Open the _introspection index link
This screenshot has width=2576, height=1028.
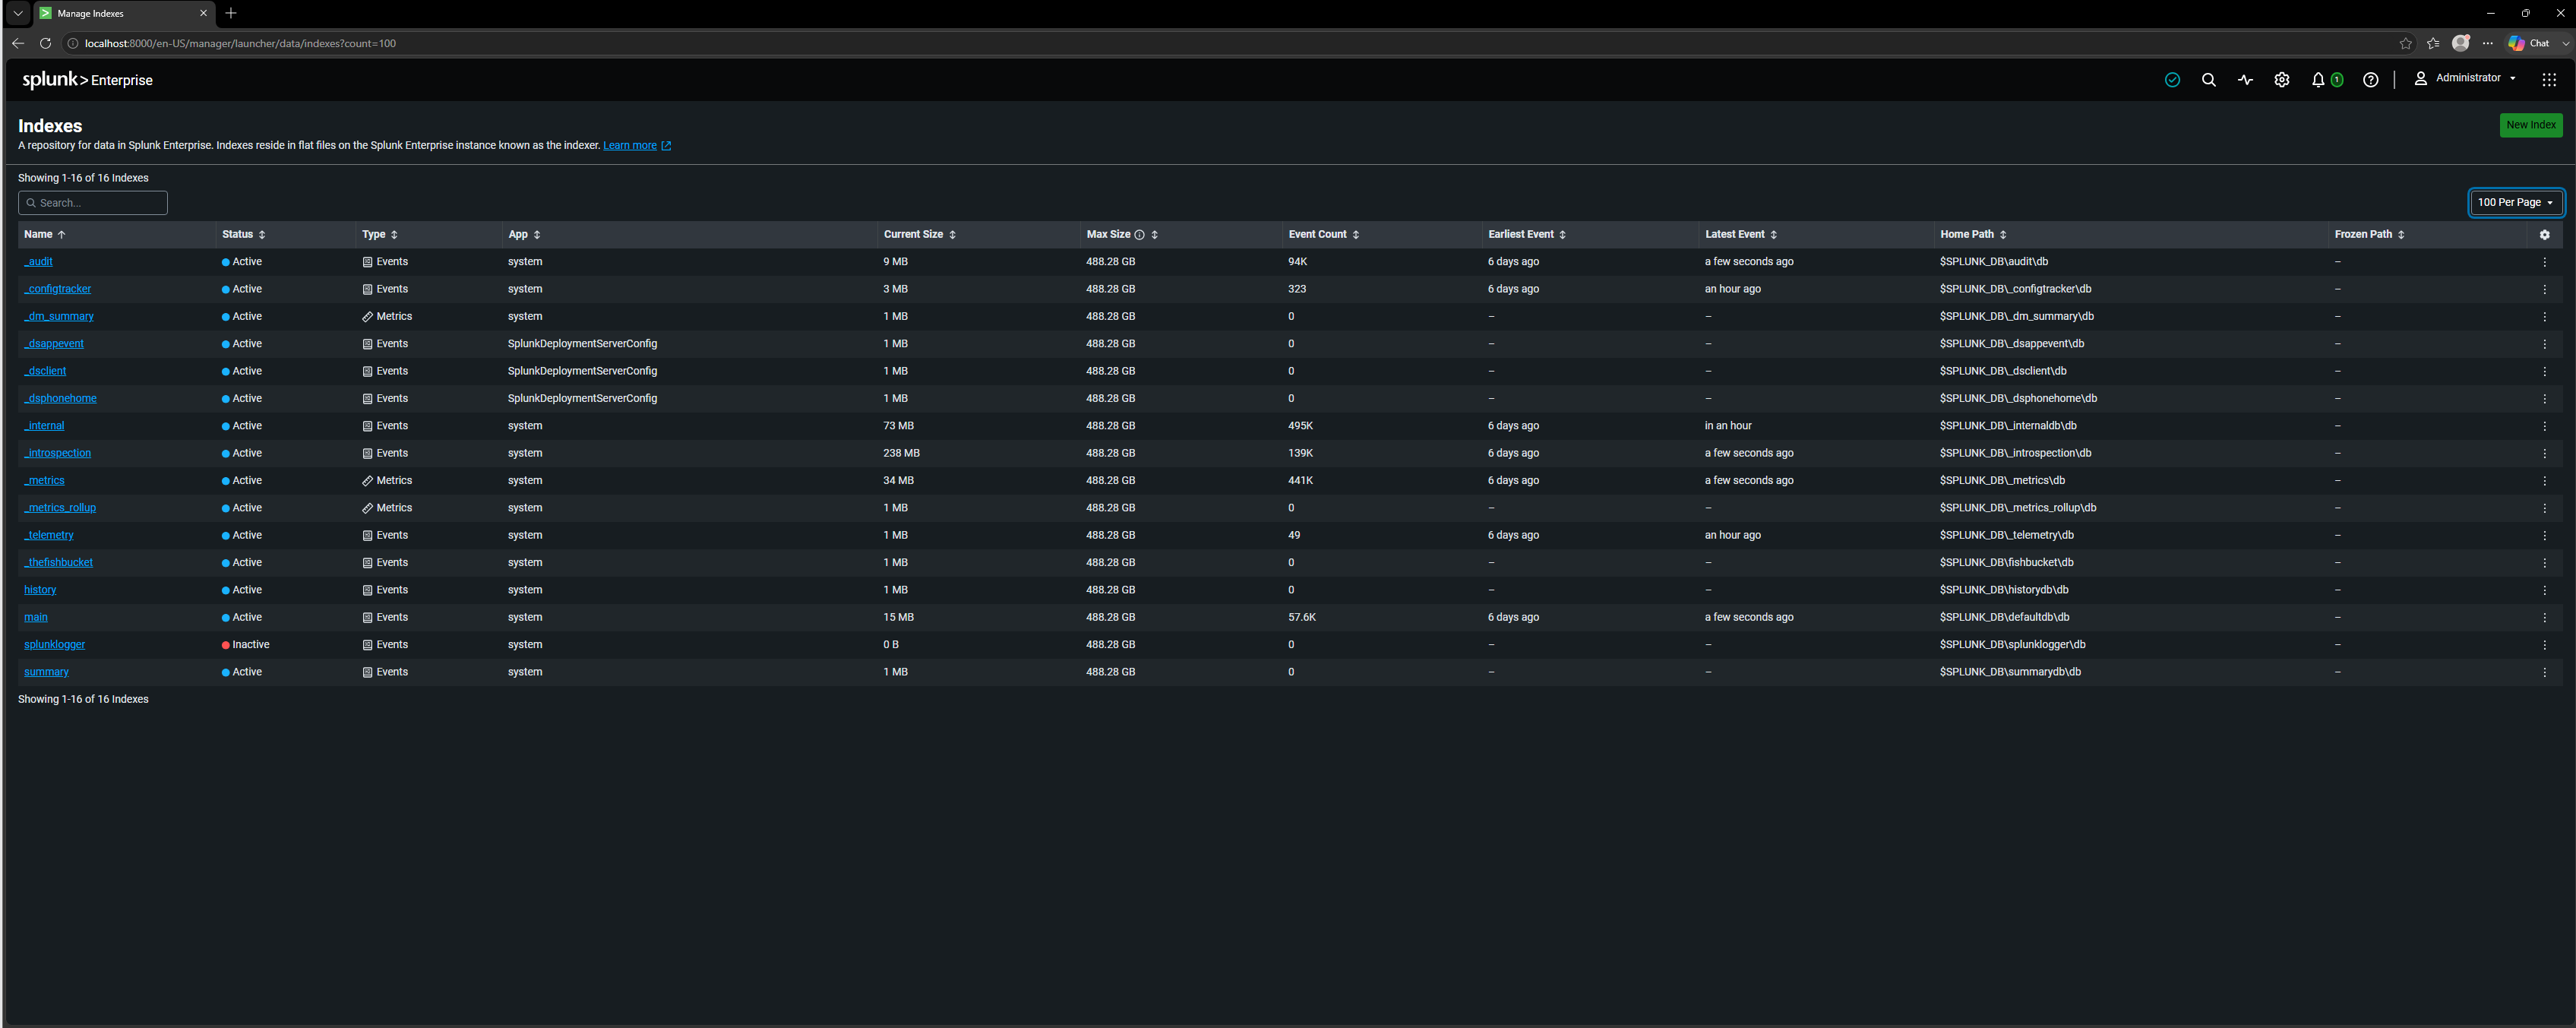pos(57,453)
